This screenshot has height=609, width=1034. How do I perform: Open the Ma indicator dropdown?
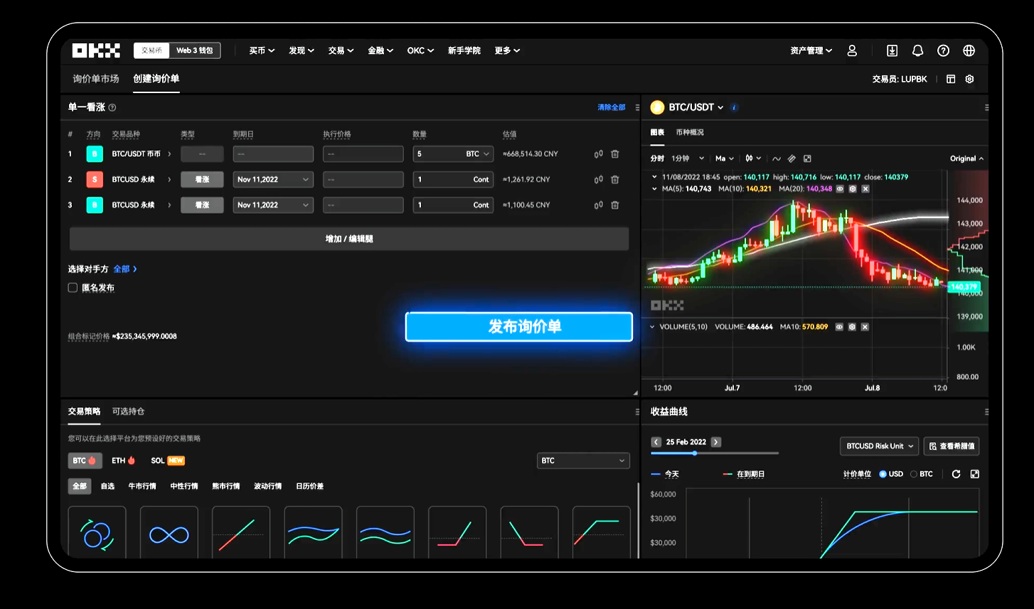point(725,158)
